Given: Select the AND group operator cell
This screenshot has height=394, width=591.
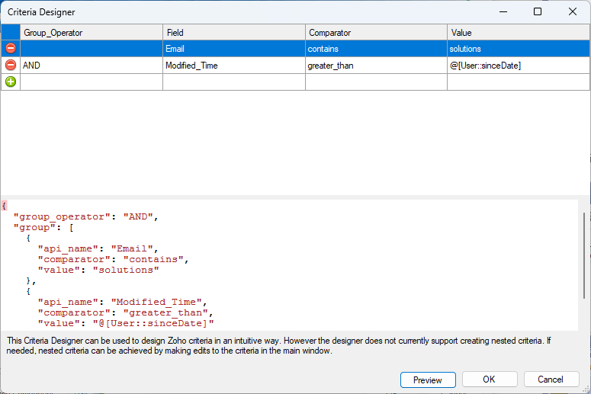Looking at the screenshot, I should click(92, 66).
